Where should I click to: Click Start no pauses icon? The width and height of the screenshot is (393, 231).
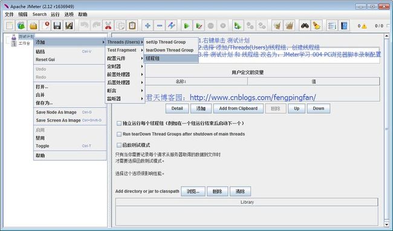tap(199, 25)
